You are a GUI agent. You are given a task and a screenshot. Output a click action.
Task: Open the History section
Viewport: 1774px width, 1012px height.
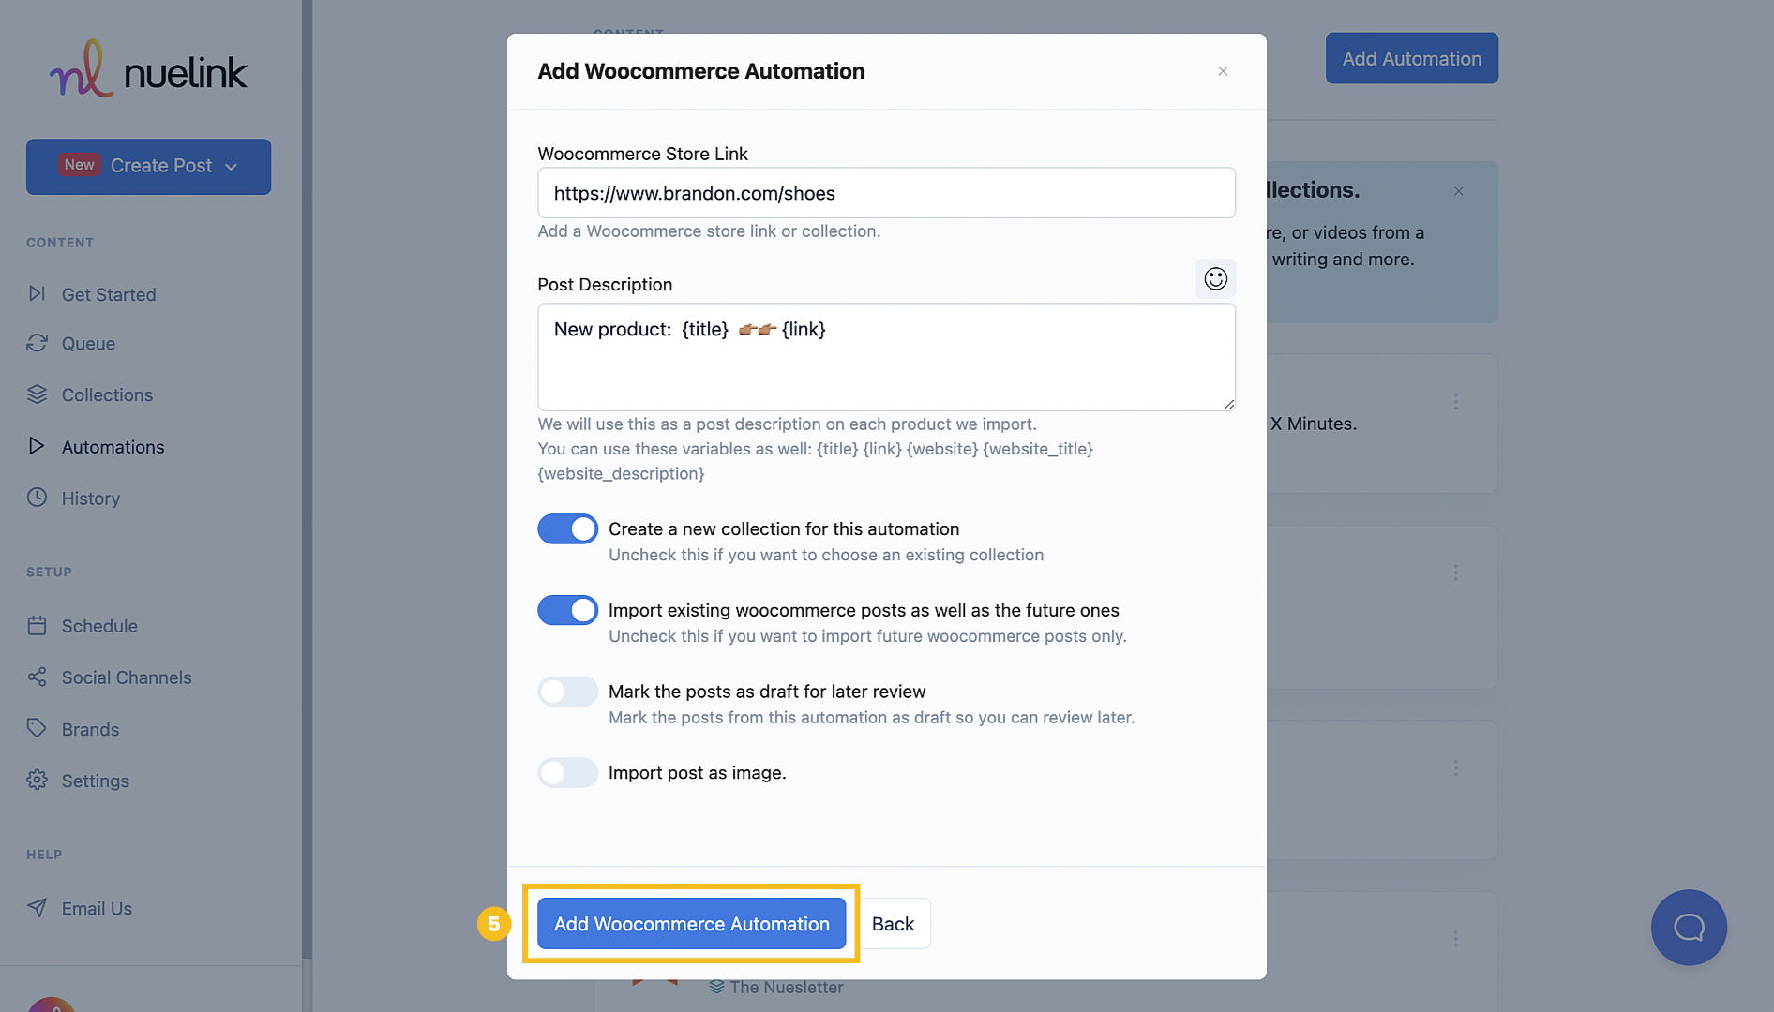click(91, 499)
